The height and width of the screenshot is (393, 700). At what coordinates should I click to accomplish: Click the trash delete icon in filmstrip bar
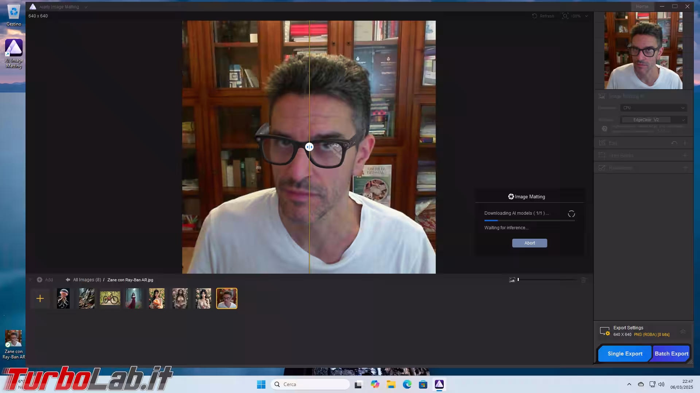(583, 280)
